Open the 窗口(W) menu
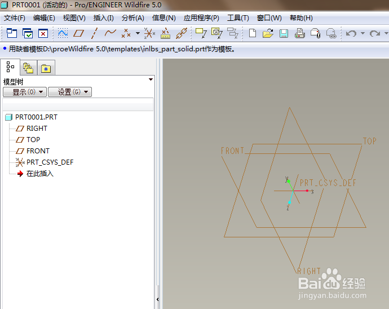The height and width of the screenshot is (309, 389). pos(269,18)
